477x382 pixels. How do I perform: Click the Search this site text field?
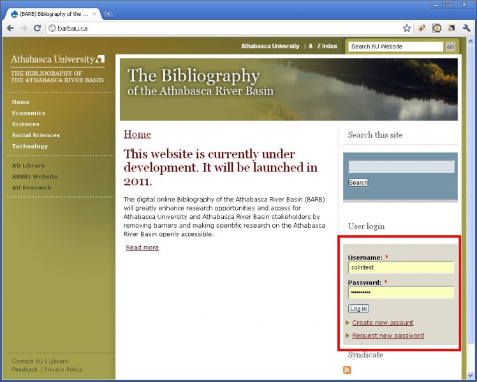pos(401,166)
